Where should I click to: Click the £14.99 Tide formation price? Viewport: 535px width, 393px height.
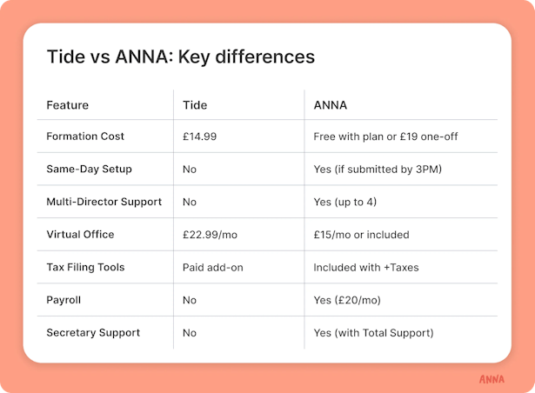[x=199, y=137]
